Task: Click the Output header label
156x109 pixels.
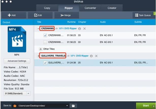Action: click(x=6, y=22)
